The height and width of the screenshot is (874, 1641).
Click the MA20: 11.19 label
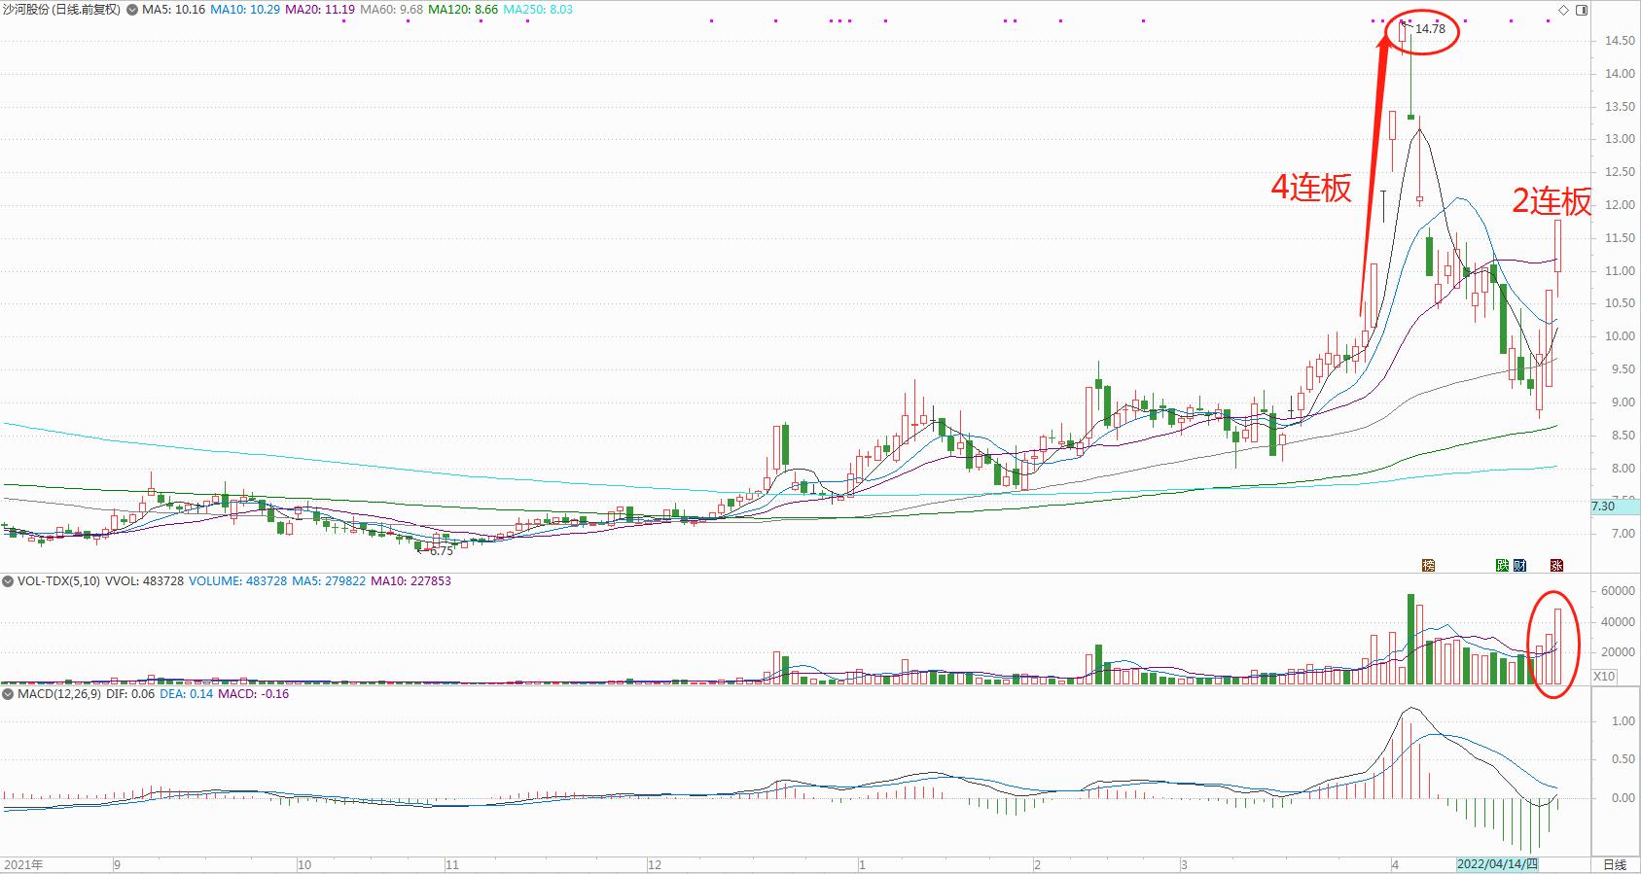[319, 10]
